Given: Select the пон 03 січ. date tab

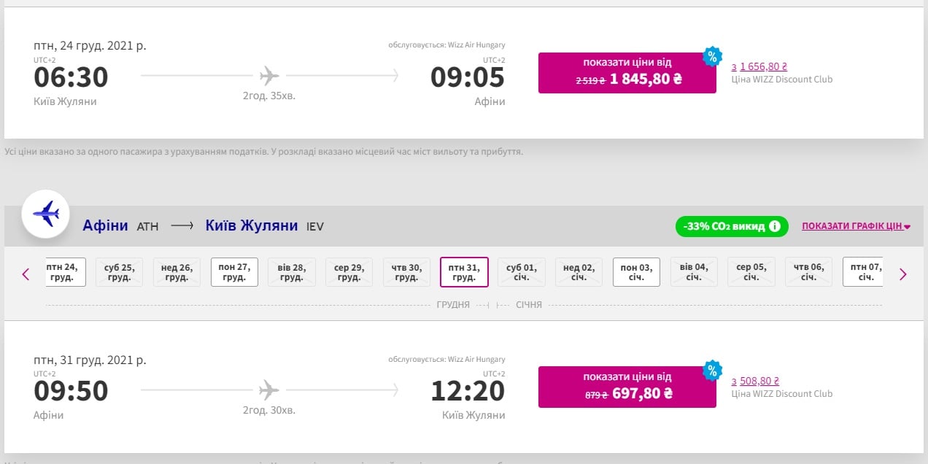Looking at the screenshot, I should coord(636,272).
